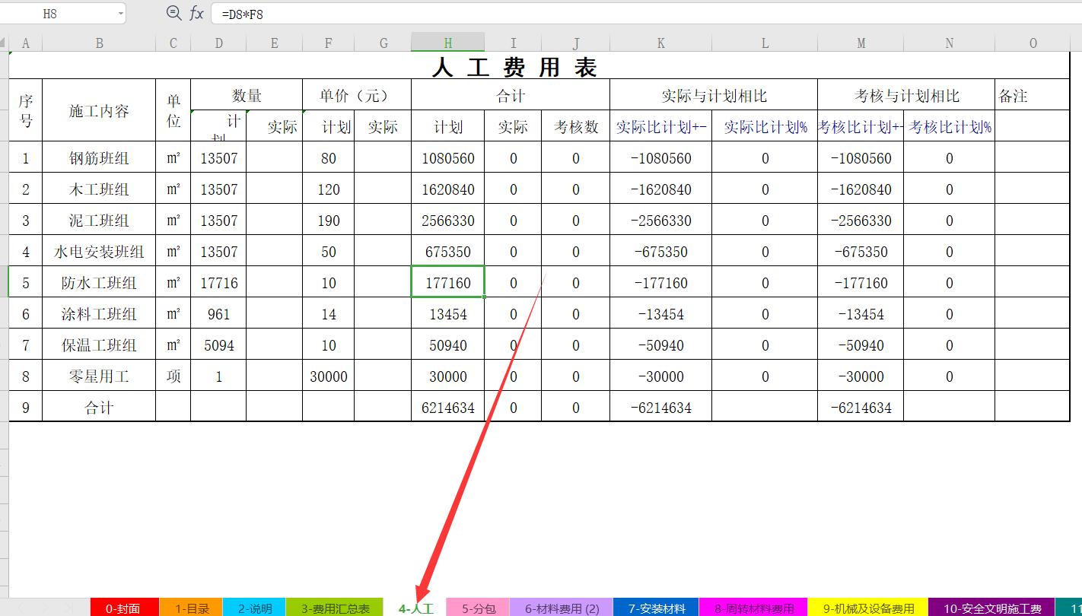Image resolution: width=1082 pixels, height=616 pixels.
Task: Switch to the "0-封面" sheet tab
Action: (x=126, y=608)
